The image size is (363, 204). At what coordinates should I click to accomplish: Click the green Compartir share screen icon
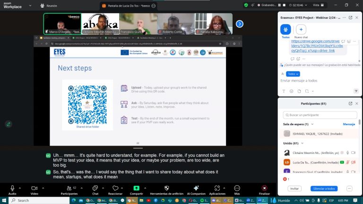[x=137, y=187]
